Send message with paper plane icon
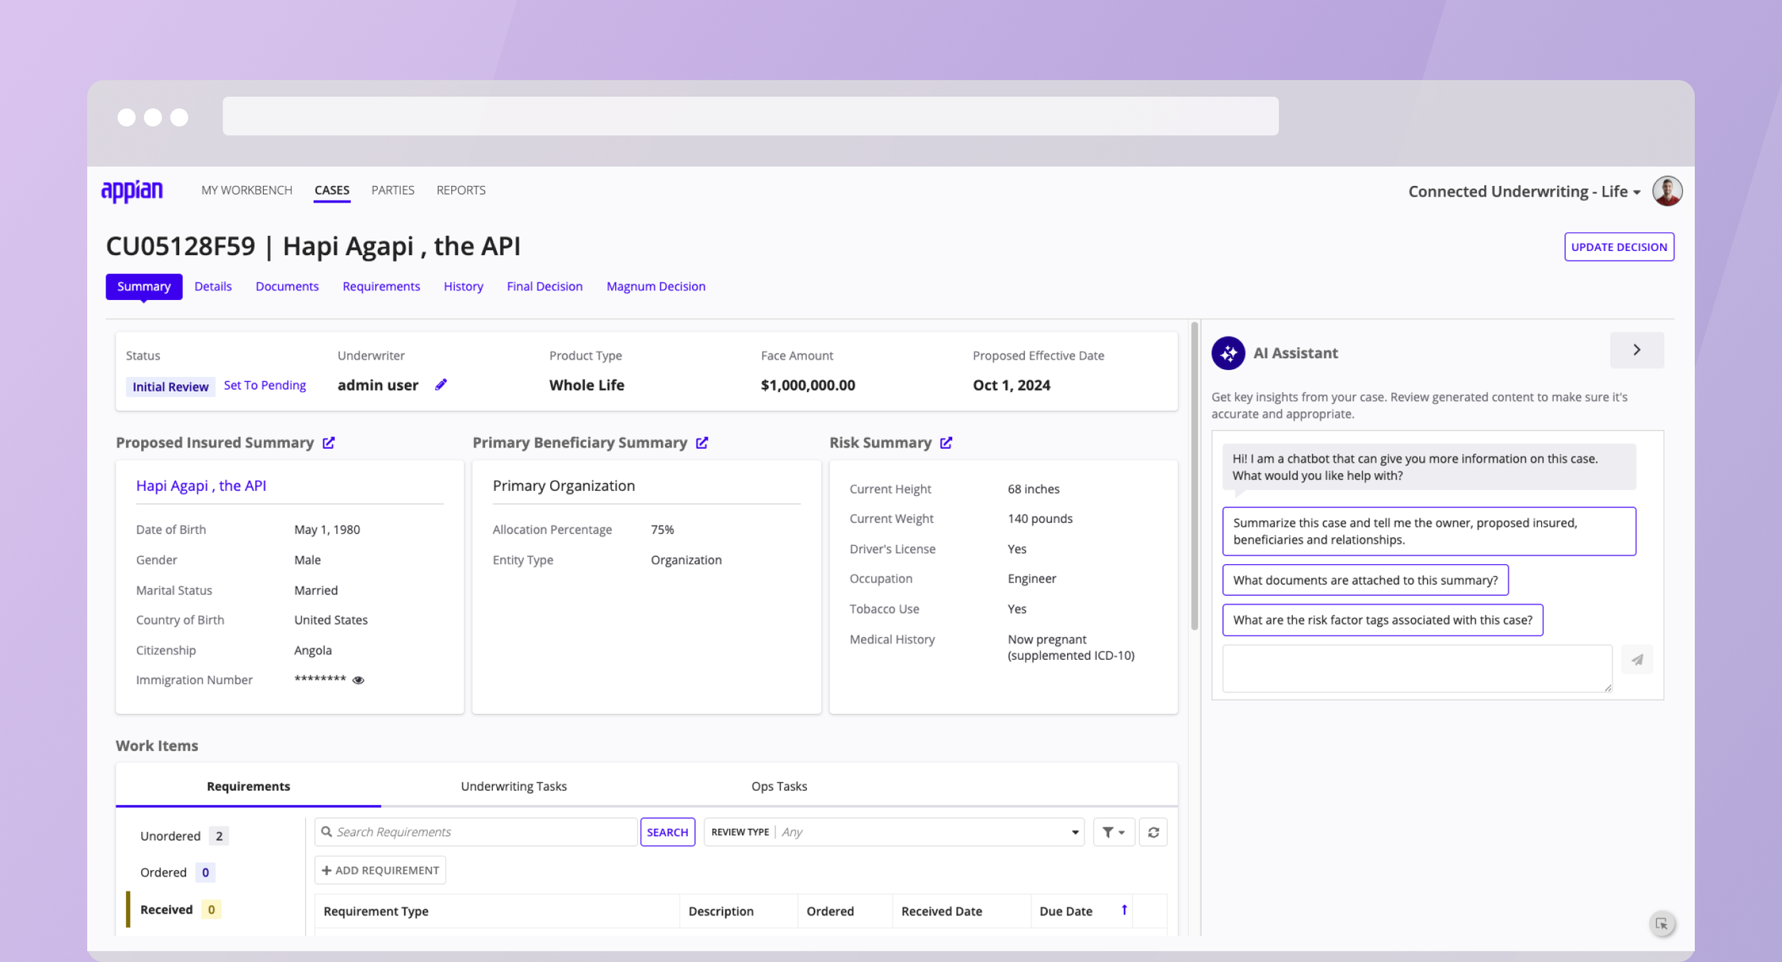1782x962 pixels. [1637, 660]
